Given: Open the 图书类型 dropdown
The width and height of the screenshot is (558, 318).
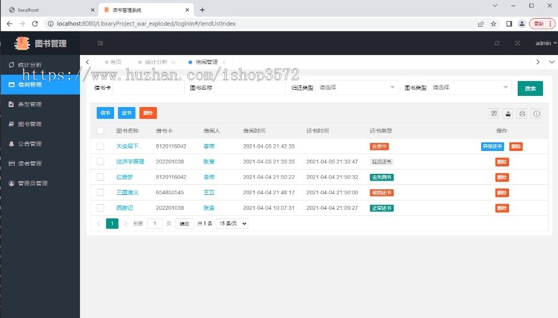Looking at the screenshot, I should 470,87.
